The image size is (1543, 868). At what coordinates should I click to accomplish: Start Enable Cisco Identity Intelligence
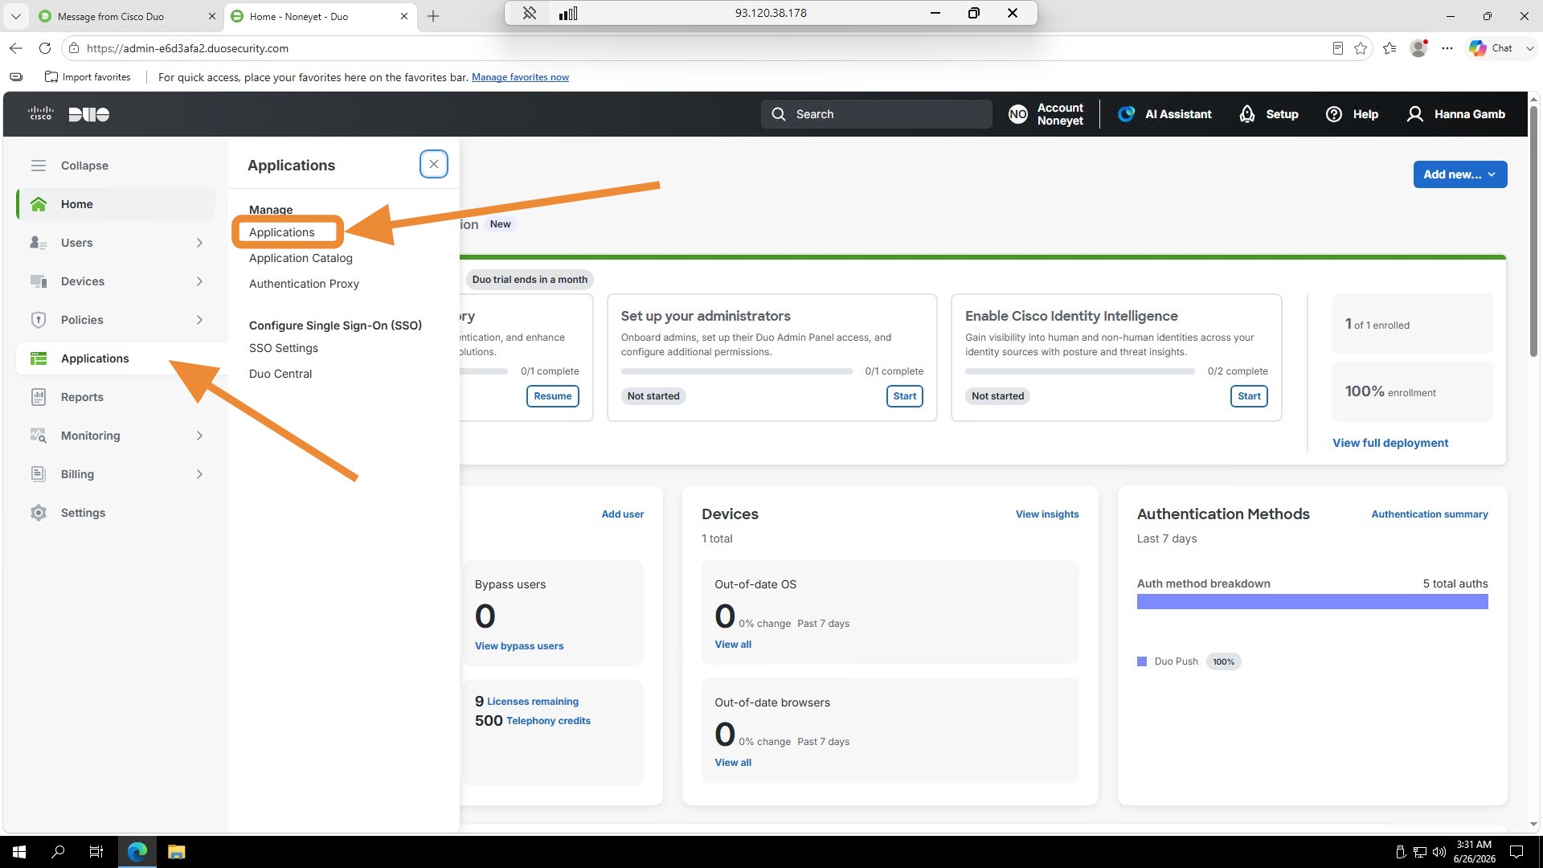(1249, 396)
